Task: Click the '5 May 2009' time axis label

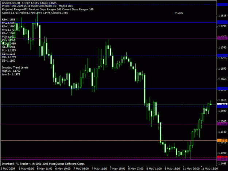Action: pyautogui.click(x=8, y=169)
